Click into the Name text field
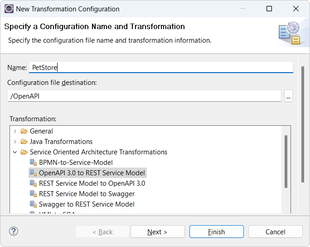 161,67
